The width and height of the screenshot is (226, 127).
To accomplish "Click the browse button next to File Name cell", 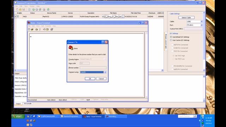I will [x=123, y=17].
